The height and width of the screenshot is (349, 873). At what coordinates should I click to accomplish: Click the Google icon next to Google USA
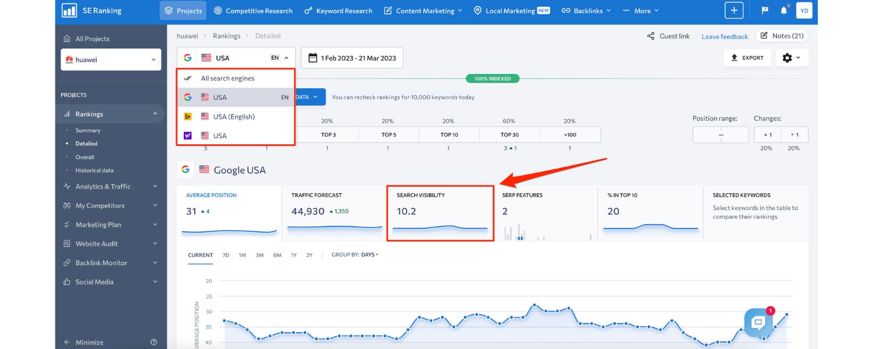pyautogui.click(x=186, y=169)
